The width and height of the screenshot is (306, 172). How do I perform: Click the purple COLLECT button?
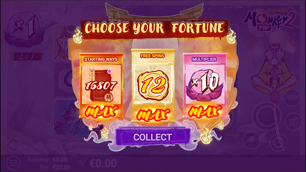(x=153, y=137)
